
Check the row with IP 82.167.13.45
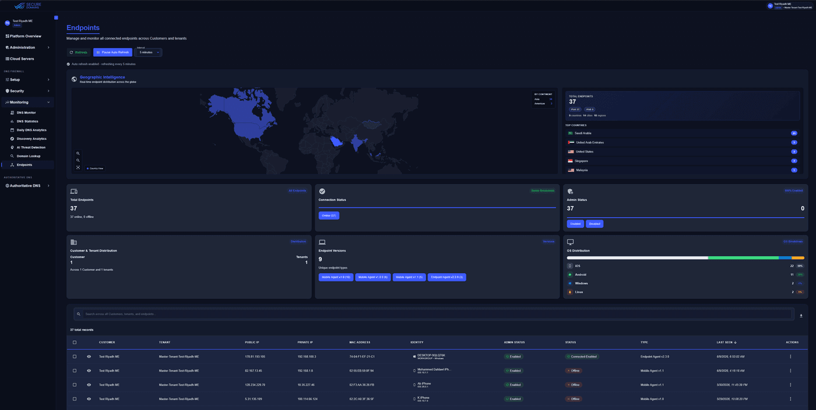[75, 370]
